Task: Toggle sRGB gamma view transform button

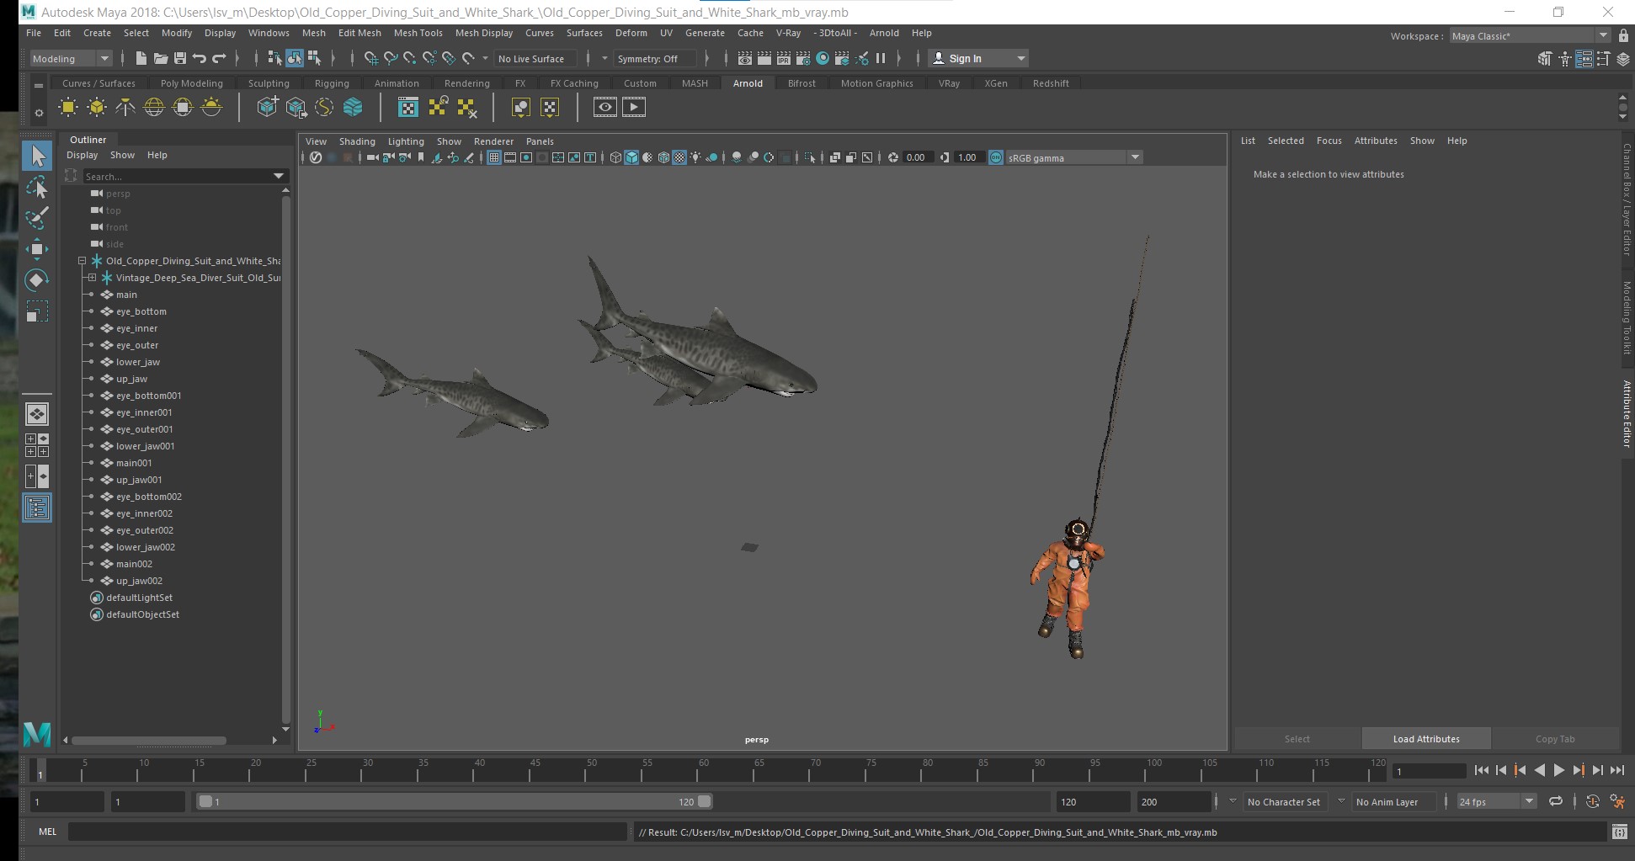Action: [x=996, y=157]
